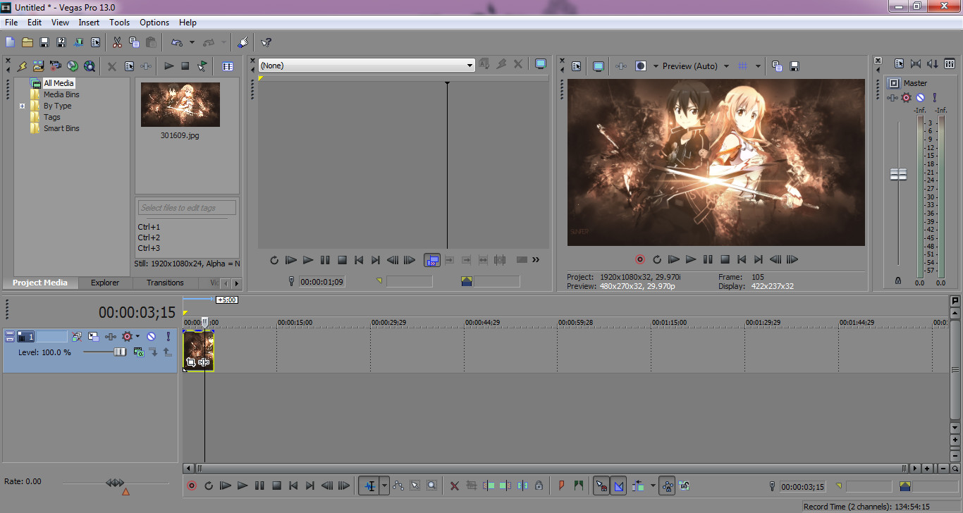Click Insert Region in timeline toolbar

(x=579, y=486)
